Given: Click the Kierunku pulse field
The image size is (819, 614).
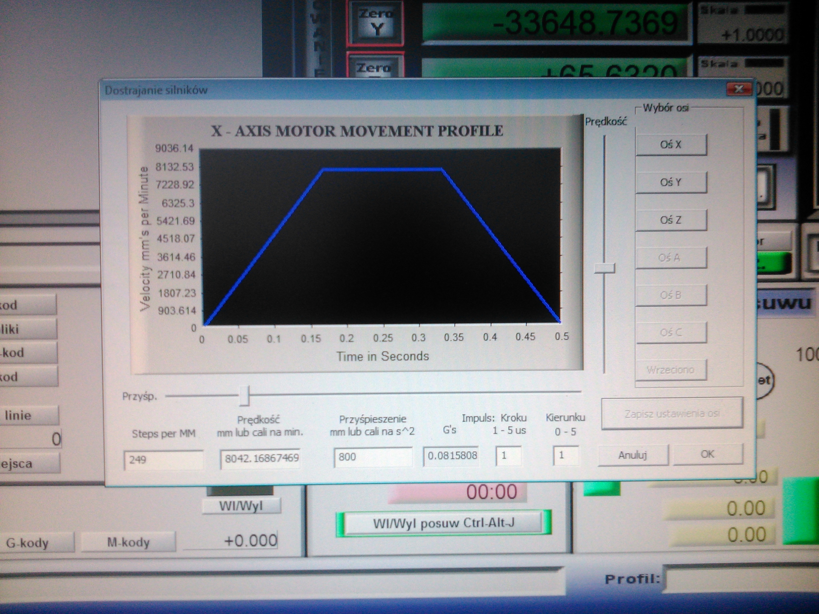Looking at the screenshot, I should coord(566,455).
